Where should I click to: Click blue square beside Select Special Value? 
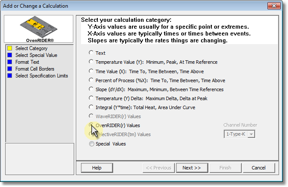10,55
